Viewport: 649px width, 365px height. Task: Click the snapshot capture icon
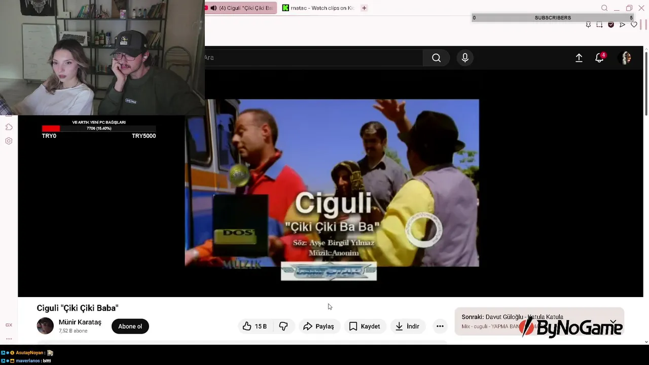coord(599,25)
